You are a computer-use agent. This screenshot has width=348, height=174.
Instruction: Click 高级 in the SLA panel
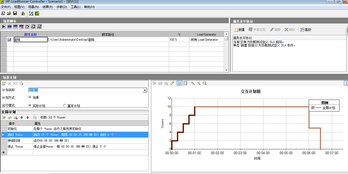[306, 30]
